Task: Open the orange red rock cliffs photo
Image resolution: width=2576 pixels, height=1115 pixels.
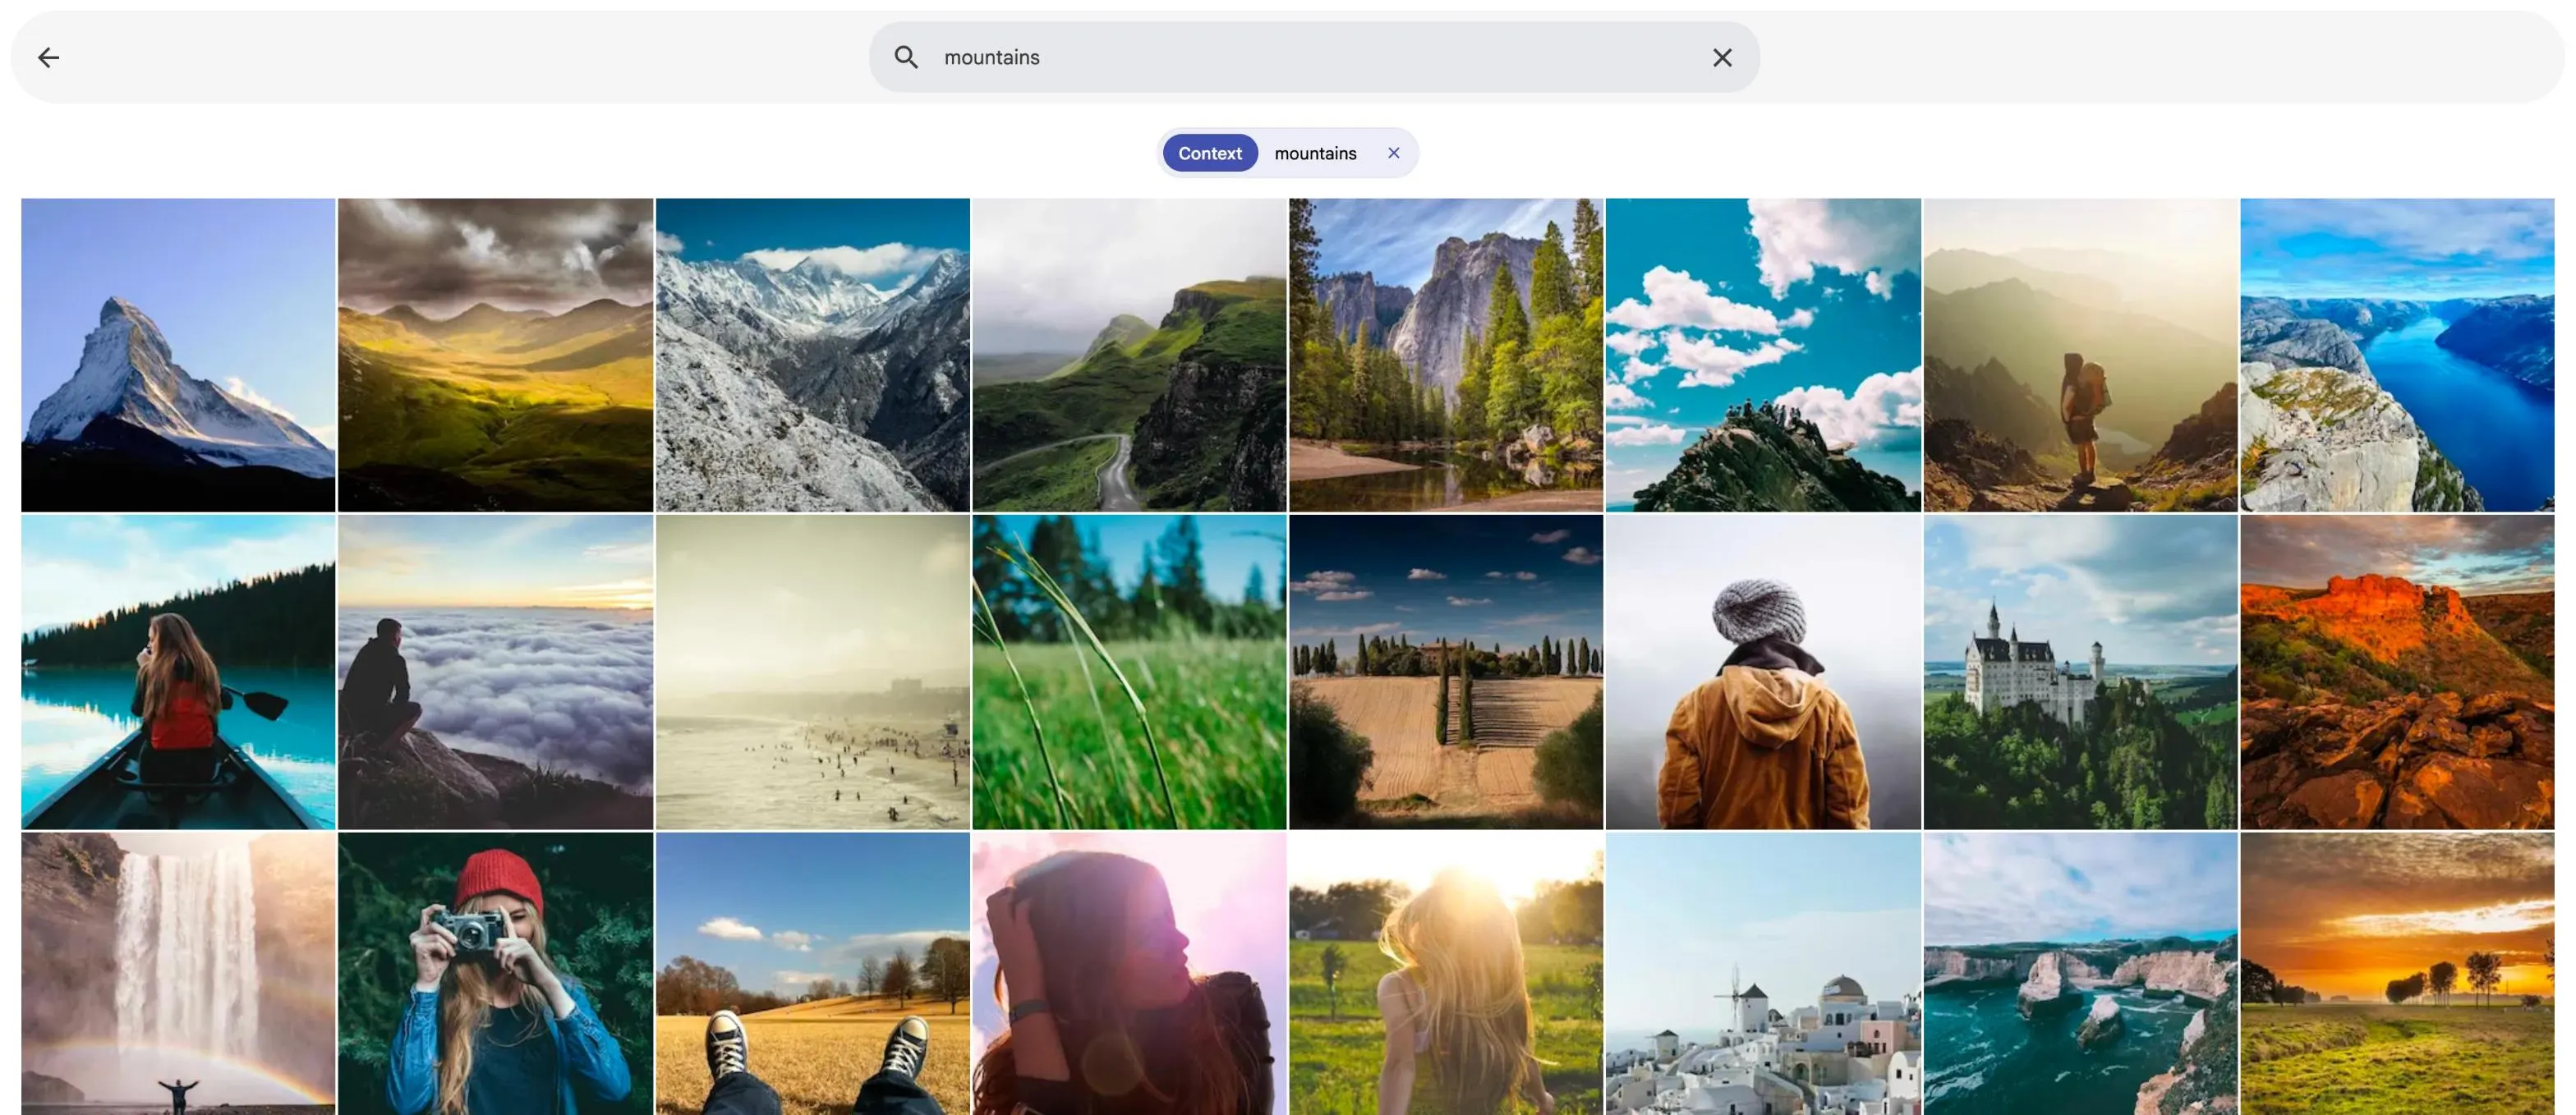Action: click(x=2397, y=672)
